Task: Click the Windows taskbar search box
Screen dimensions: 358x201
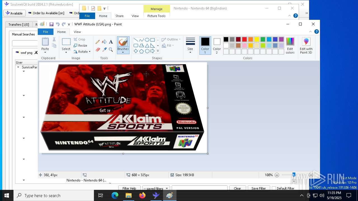Action: (54, 195)
